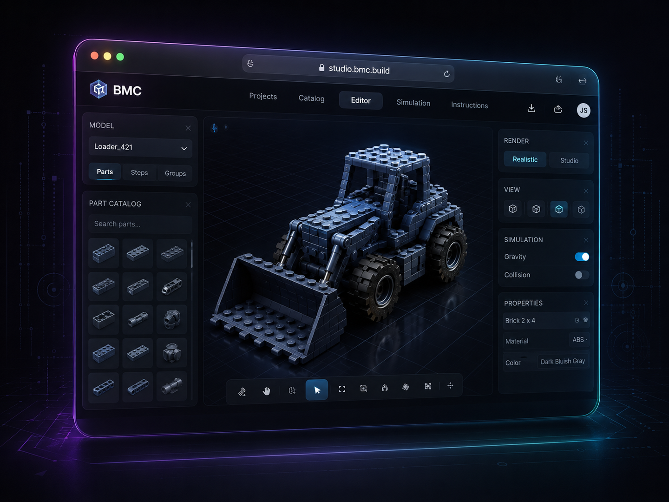Open the Projects tab
Viewport: 669px width, 502px height.
coord(263,96)
